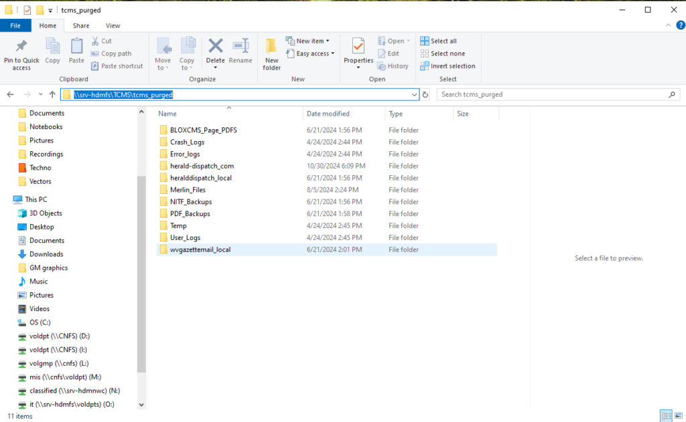Open address bar history dropdown
This screenshot has width=686, height=422.
(x=415, y=94)
